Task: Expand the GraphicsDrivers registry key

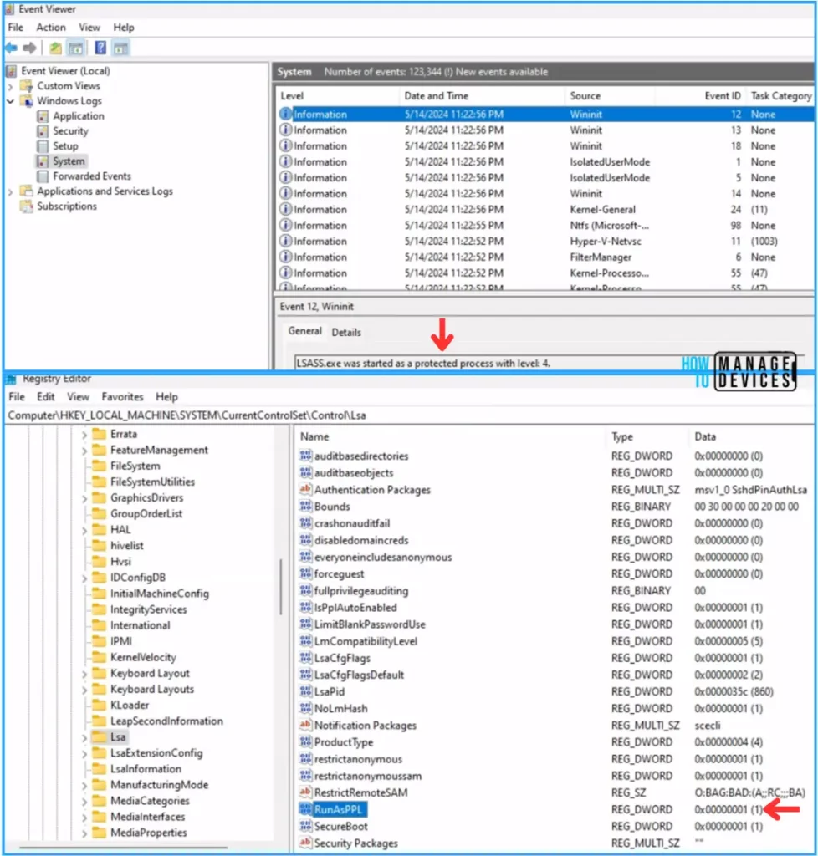Action: click(84, 498)
